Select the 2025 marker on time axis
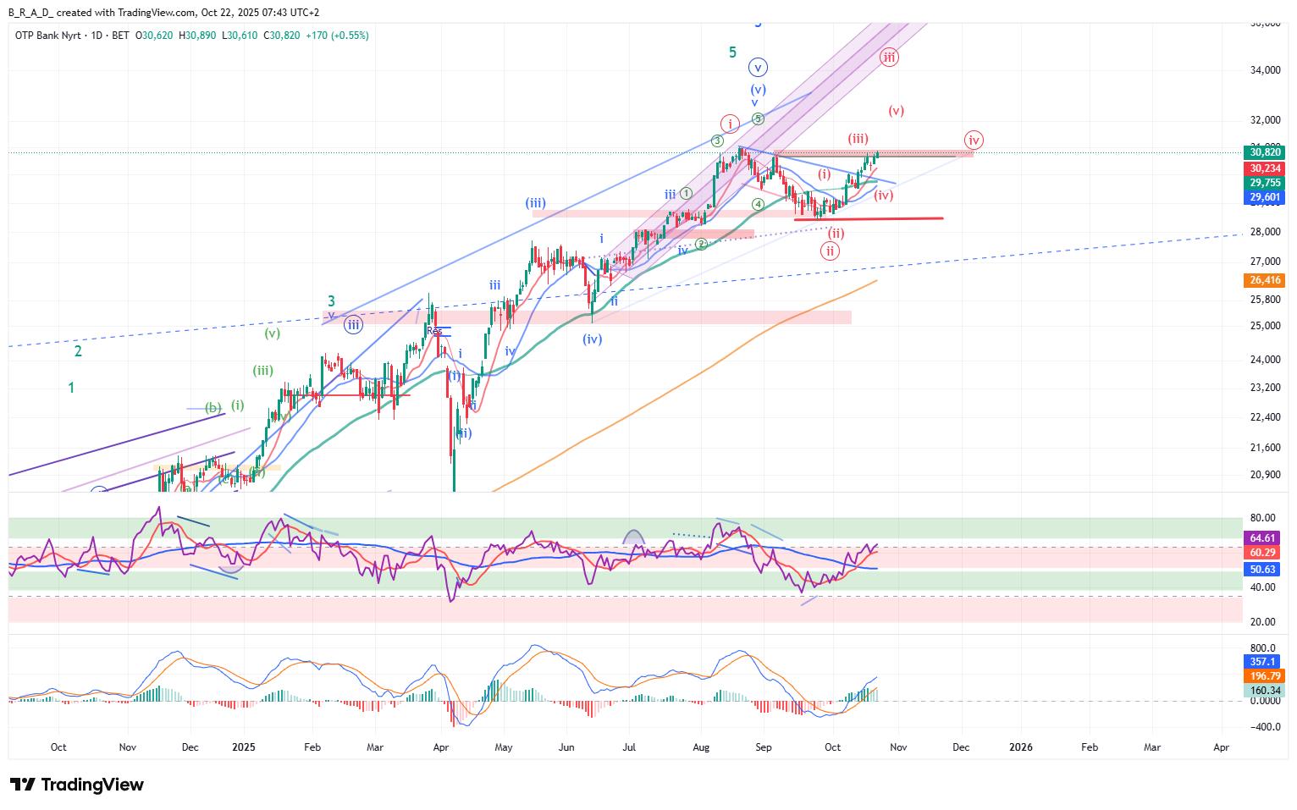 [244, 747]
